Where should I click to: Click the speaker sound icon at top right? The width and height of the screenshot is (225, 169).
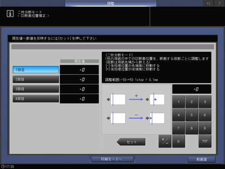pyautogui.click(x=208, y=3)
